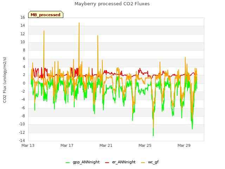225x169 pixels.
Task: Click the y-axis value -2
Action: 23,92
